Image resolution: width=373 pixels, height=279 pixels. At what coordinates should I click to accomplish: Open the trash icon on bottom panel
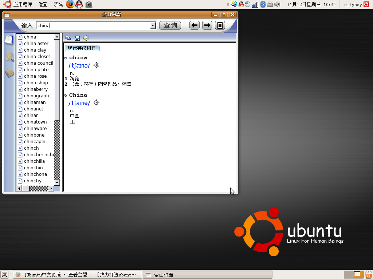pos(369,275)
